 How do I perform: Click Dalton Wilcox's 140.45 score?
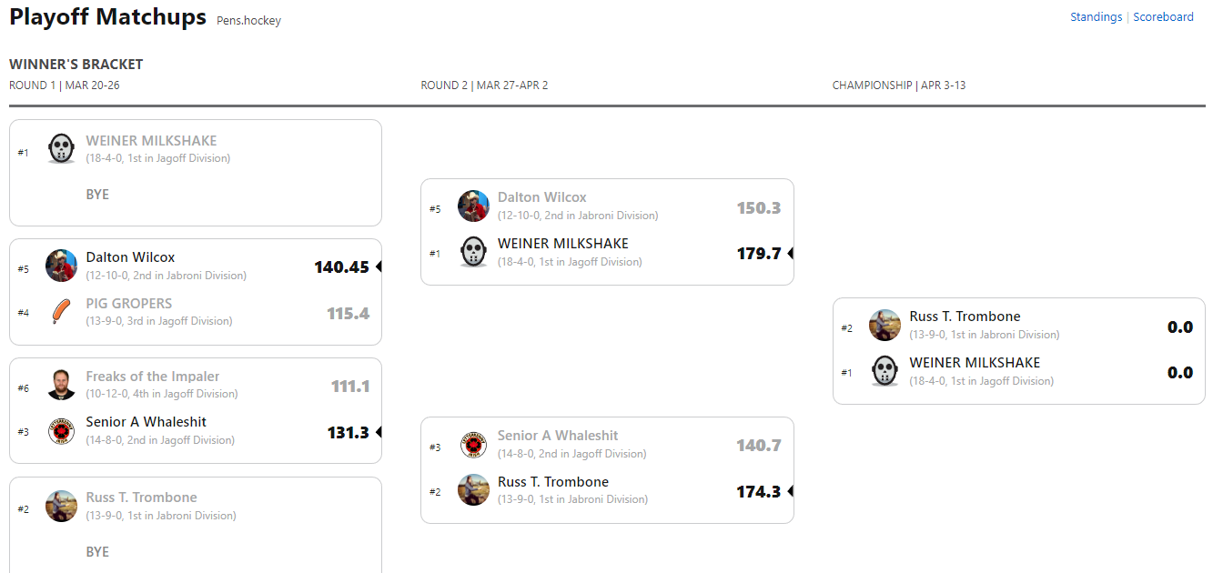pos(341,267)
